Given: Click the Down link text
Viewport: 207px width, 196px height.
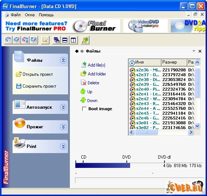Looking at the screenshot, I should tap(92, 101).
